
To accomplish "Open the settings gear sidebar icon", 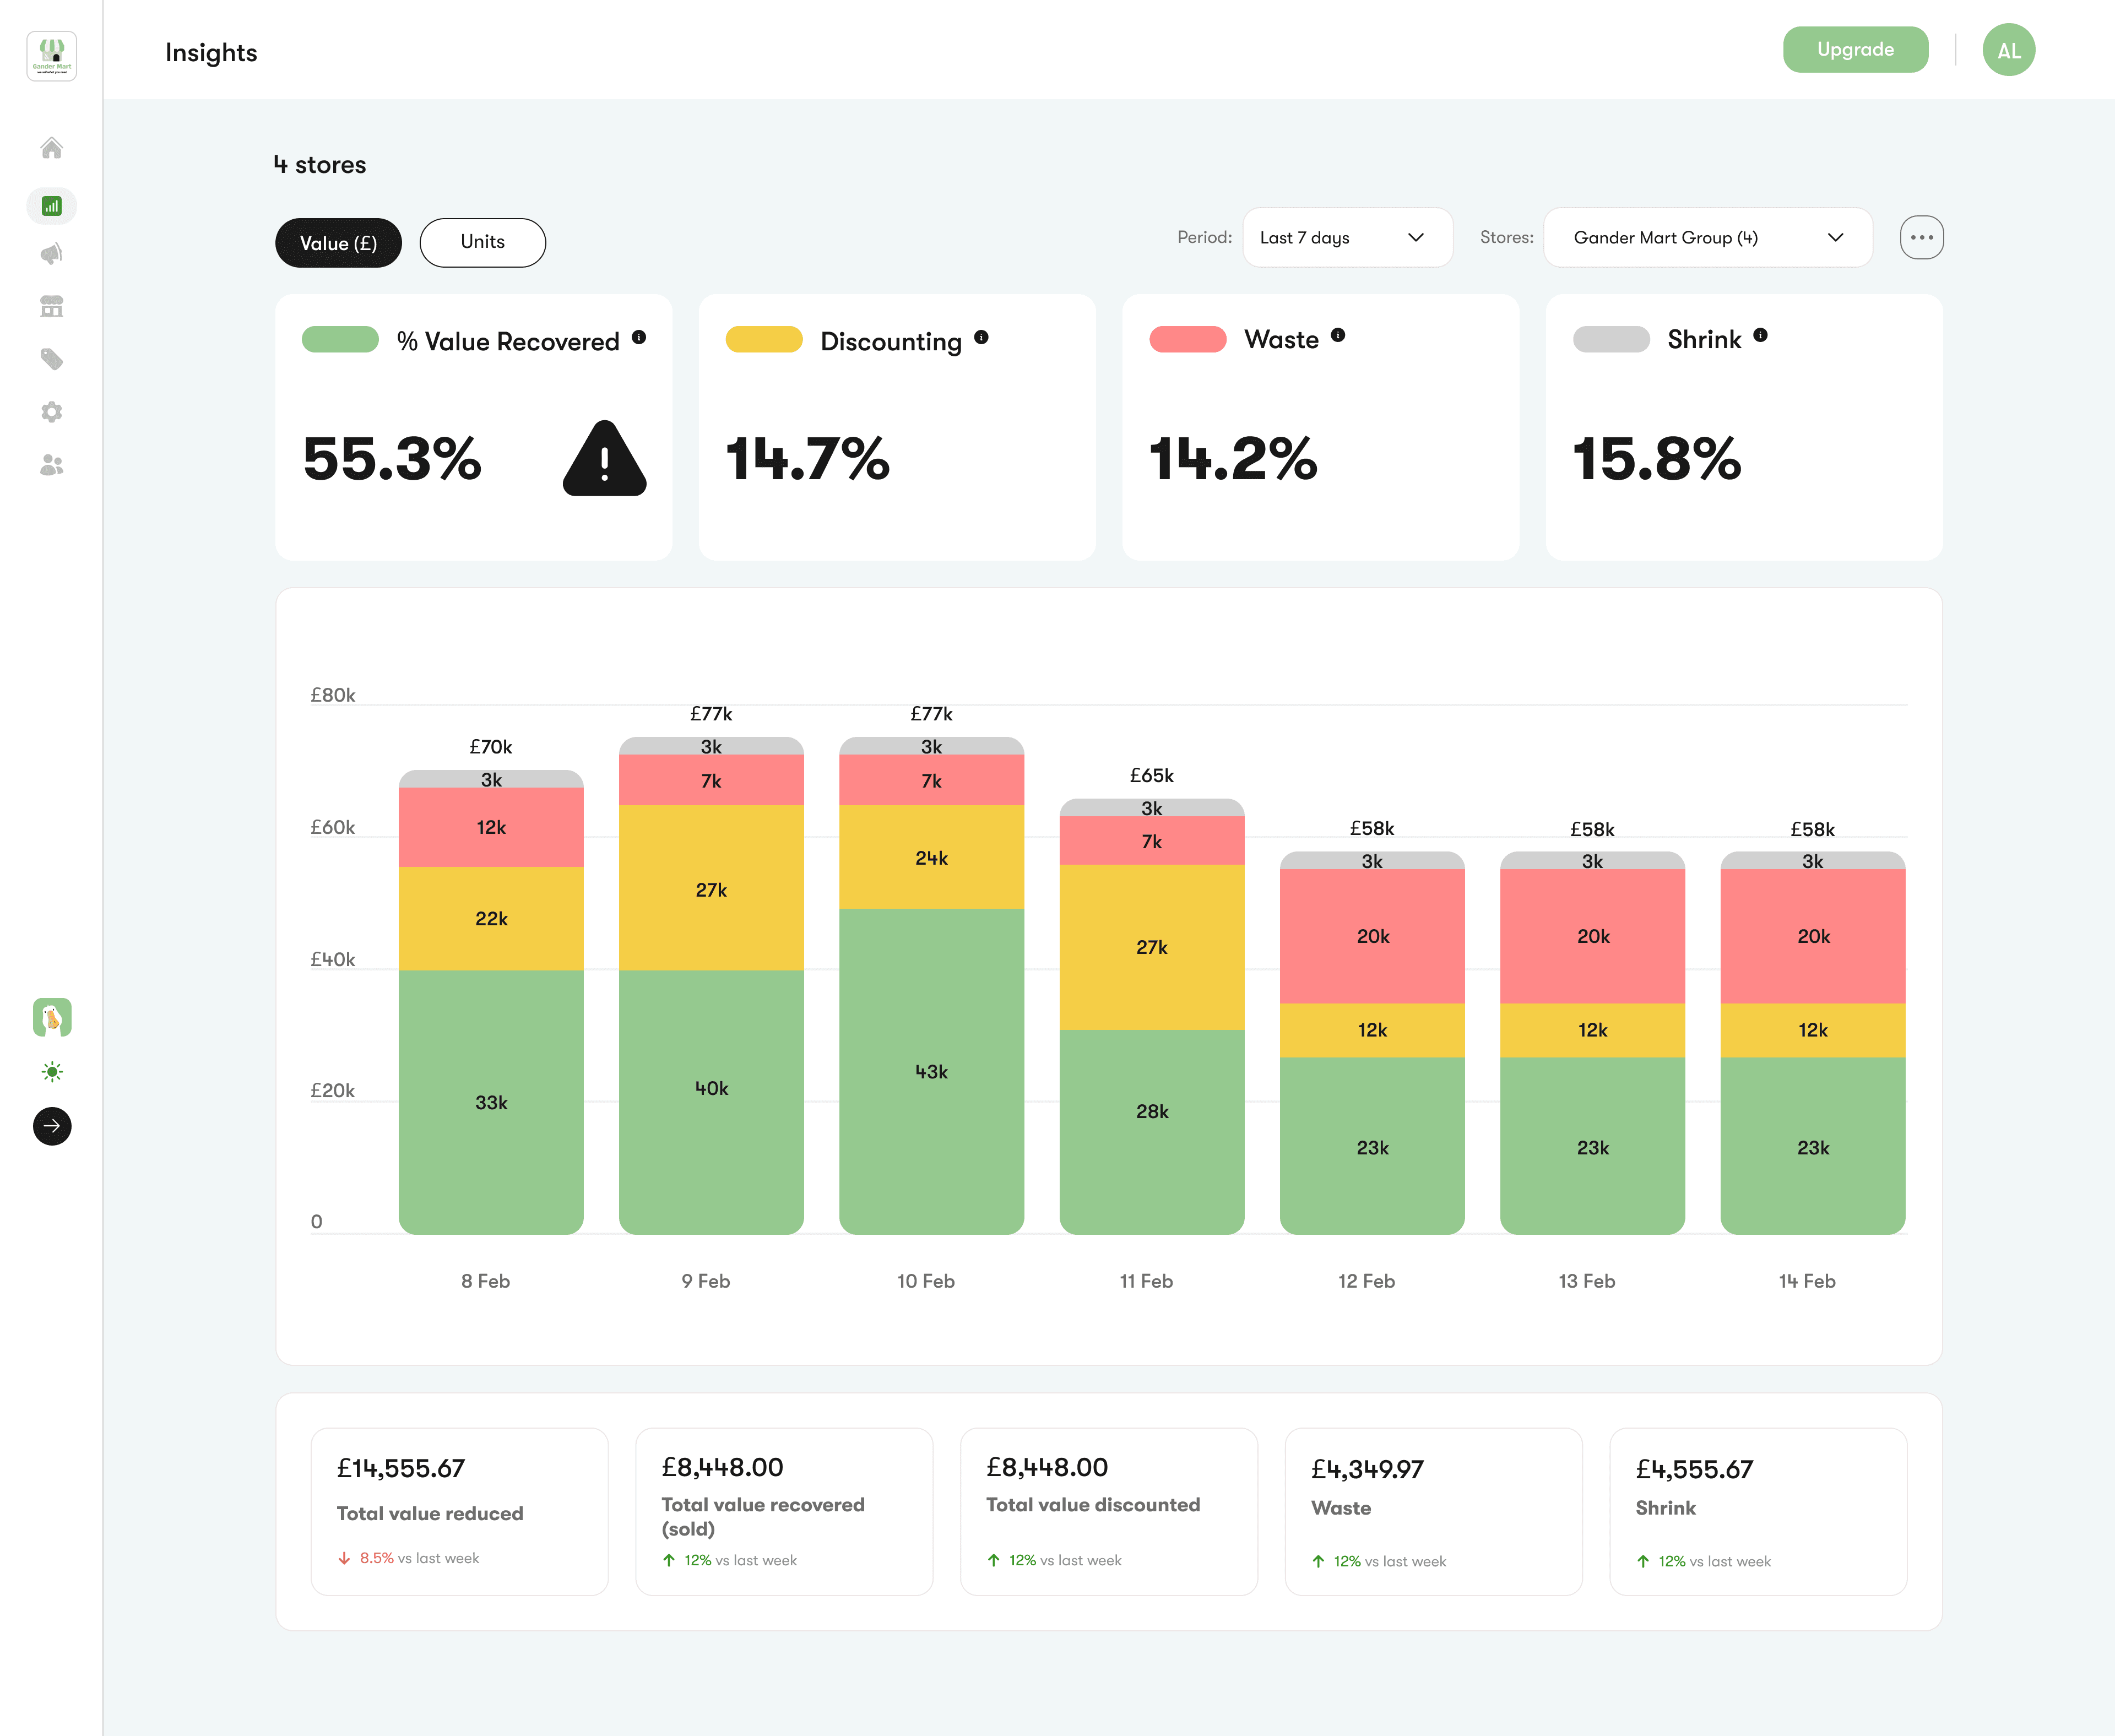I will [x=52, y=412].
